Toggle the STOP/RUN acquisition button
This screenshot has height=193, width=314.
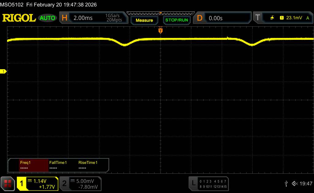[176, 20]
